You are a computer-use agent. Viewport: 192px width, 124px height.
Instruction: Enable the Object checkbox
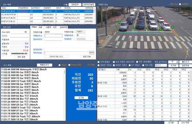(60, 65)
